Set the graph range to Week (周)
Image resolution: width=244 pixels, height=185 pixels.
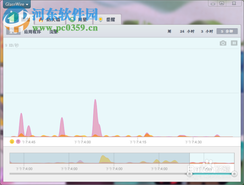tap(169, 31)
